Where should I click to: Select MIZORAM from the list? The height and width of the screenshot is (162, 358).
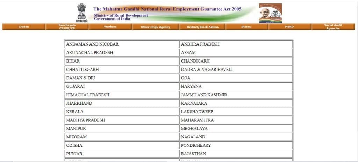[x=77, y=137]
